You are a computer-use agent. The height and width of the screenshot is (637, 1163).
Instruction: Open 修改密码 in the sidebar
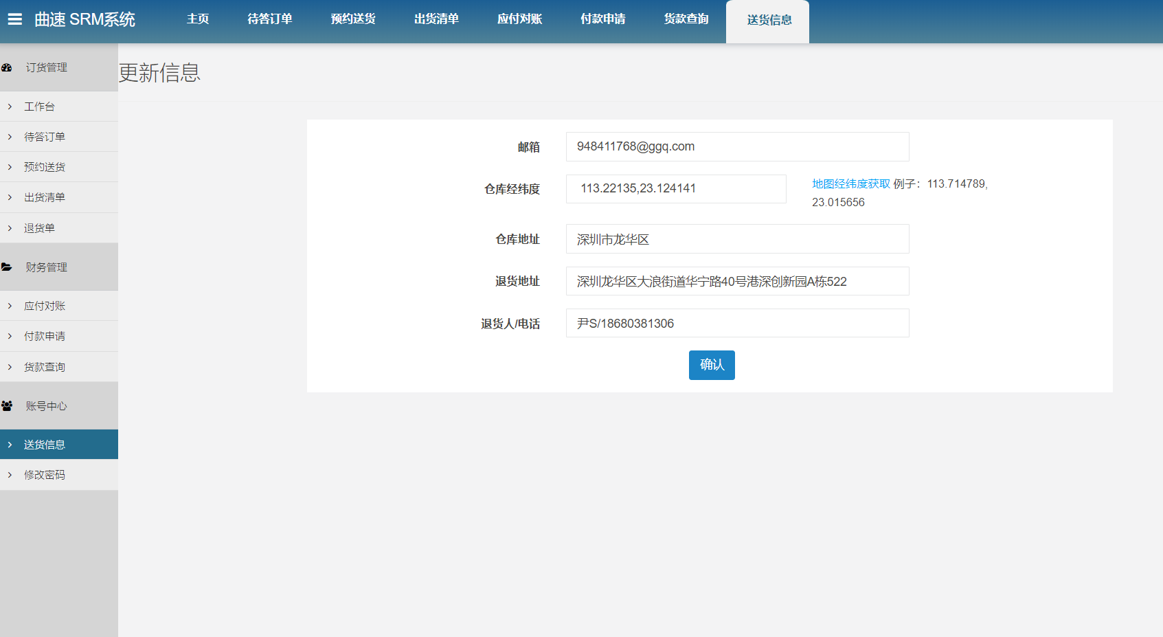click(x=59, y=475)
